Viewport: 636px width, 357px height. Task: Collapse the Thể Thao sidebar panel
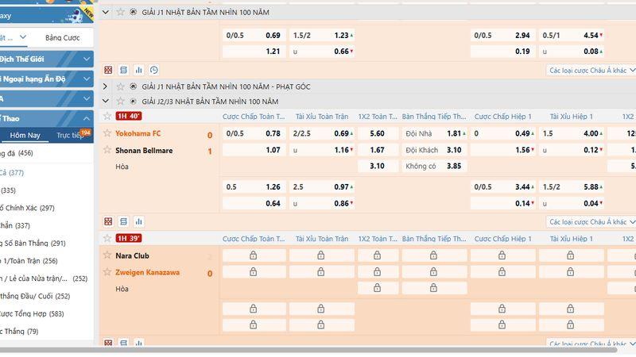pyautogui.click(x=87, y=117)
